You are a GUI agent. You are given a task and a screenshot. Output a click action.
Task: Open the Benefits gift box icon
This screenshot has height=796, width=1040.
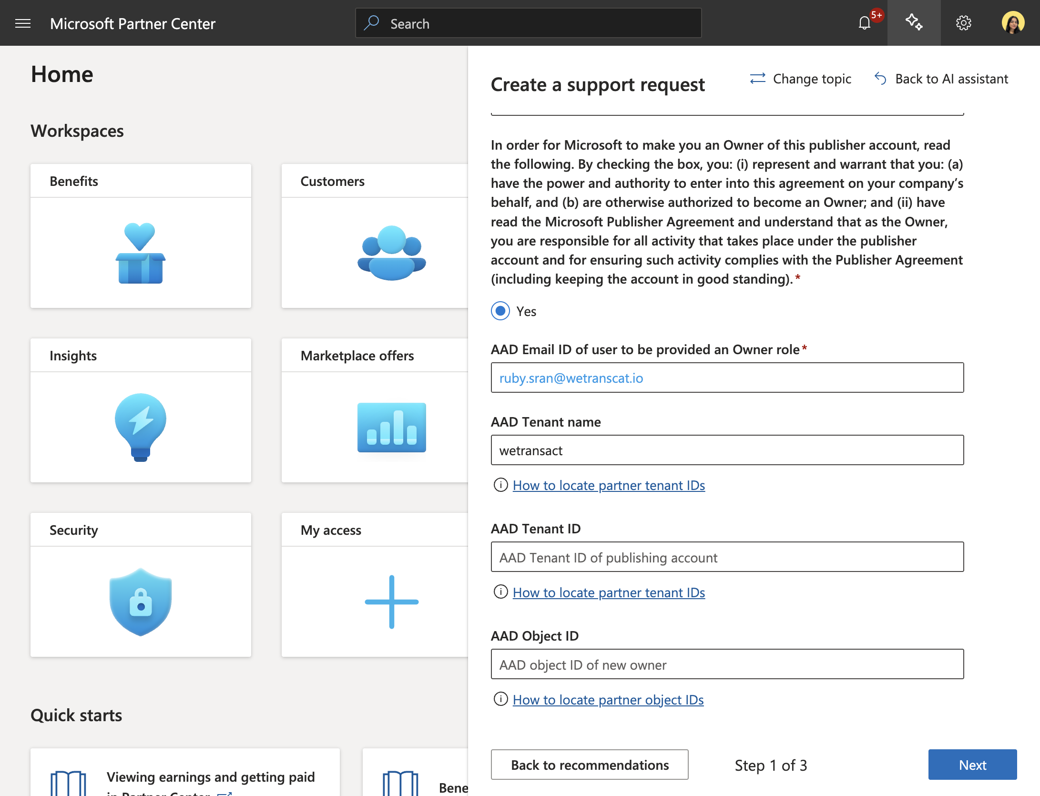(x=141, y=253)
